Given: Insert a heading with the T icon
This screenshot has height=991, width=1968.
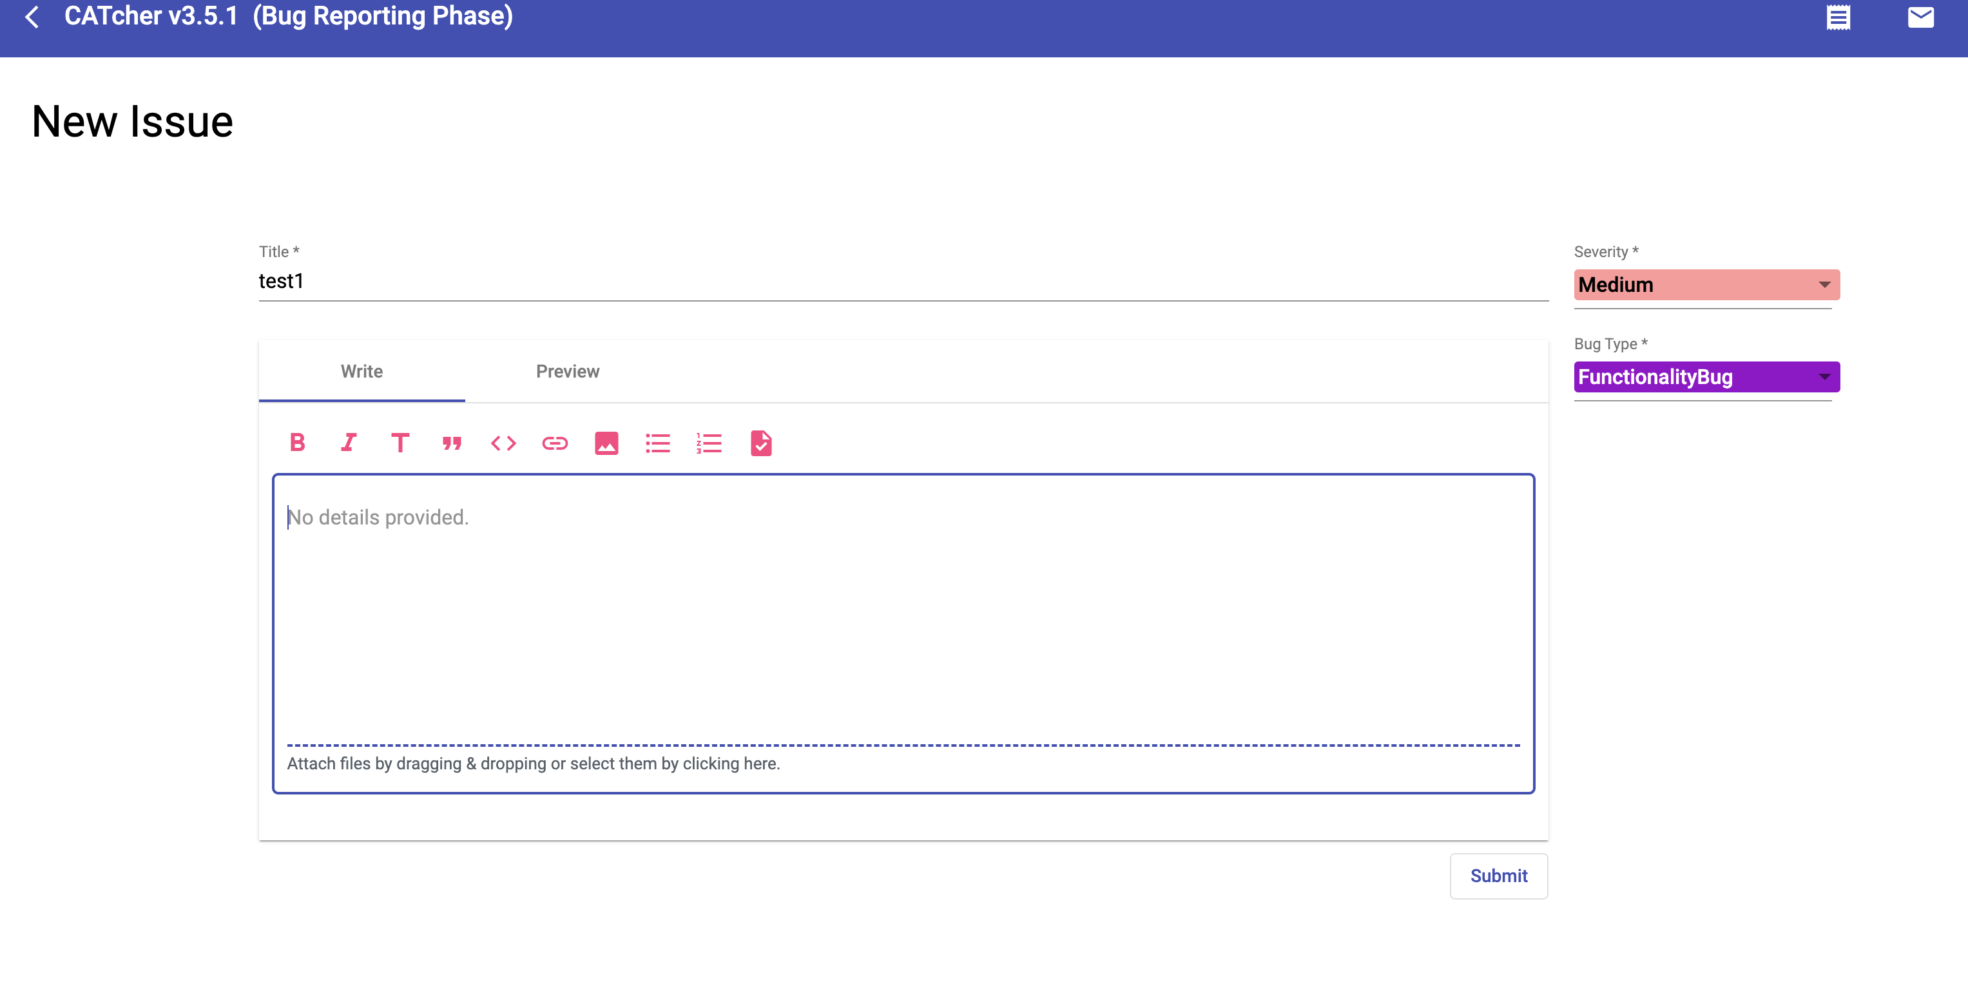Looking at the screenshot, I should [400, 443].
